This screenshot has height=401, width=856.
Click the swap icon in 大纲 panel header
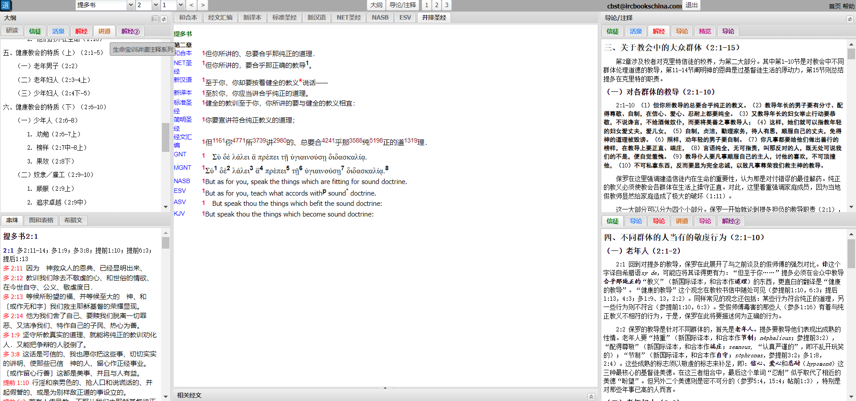click(164, 19)
